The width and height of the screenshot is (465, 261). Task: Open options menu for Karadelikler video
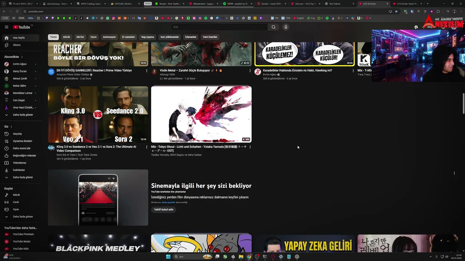tap(353, 71)
